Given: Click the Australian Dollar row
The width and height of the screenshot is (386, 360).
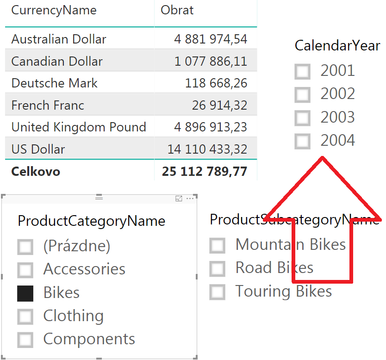Looking at the screenshot, I should click(131, 38).
